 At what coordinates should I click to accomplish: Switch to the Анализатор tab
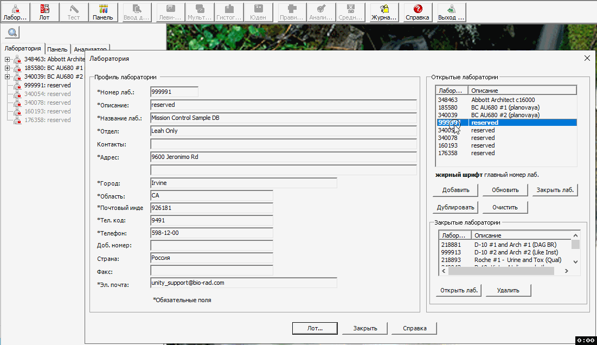[x=91, y=49]
